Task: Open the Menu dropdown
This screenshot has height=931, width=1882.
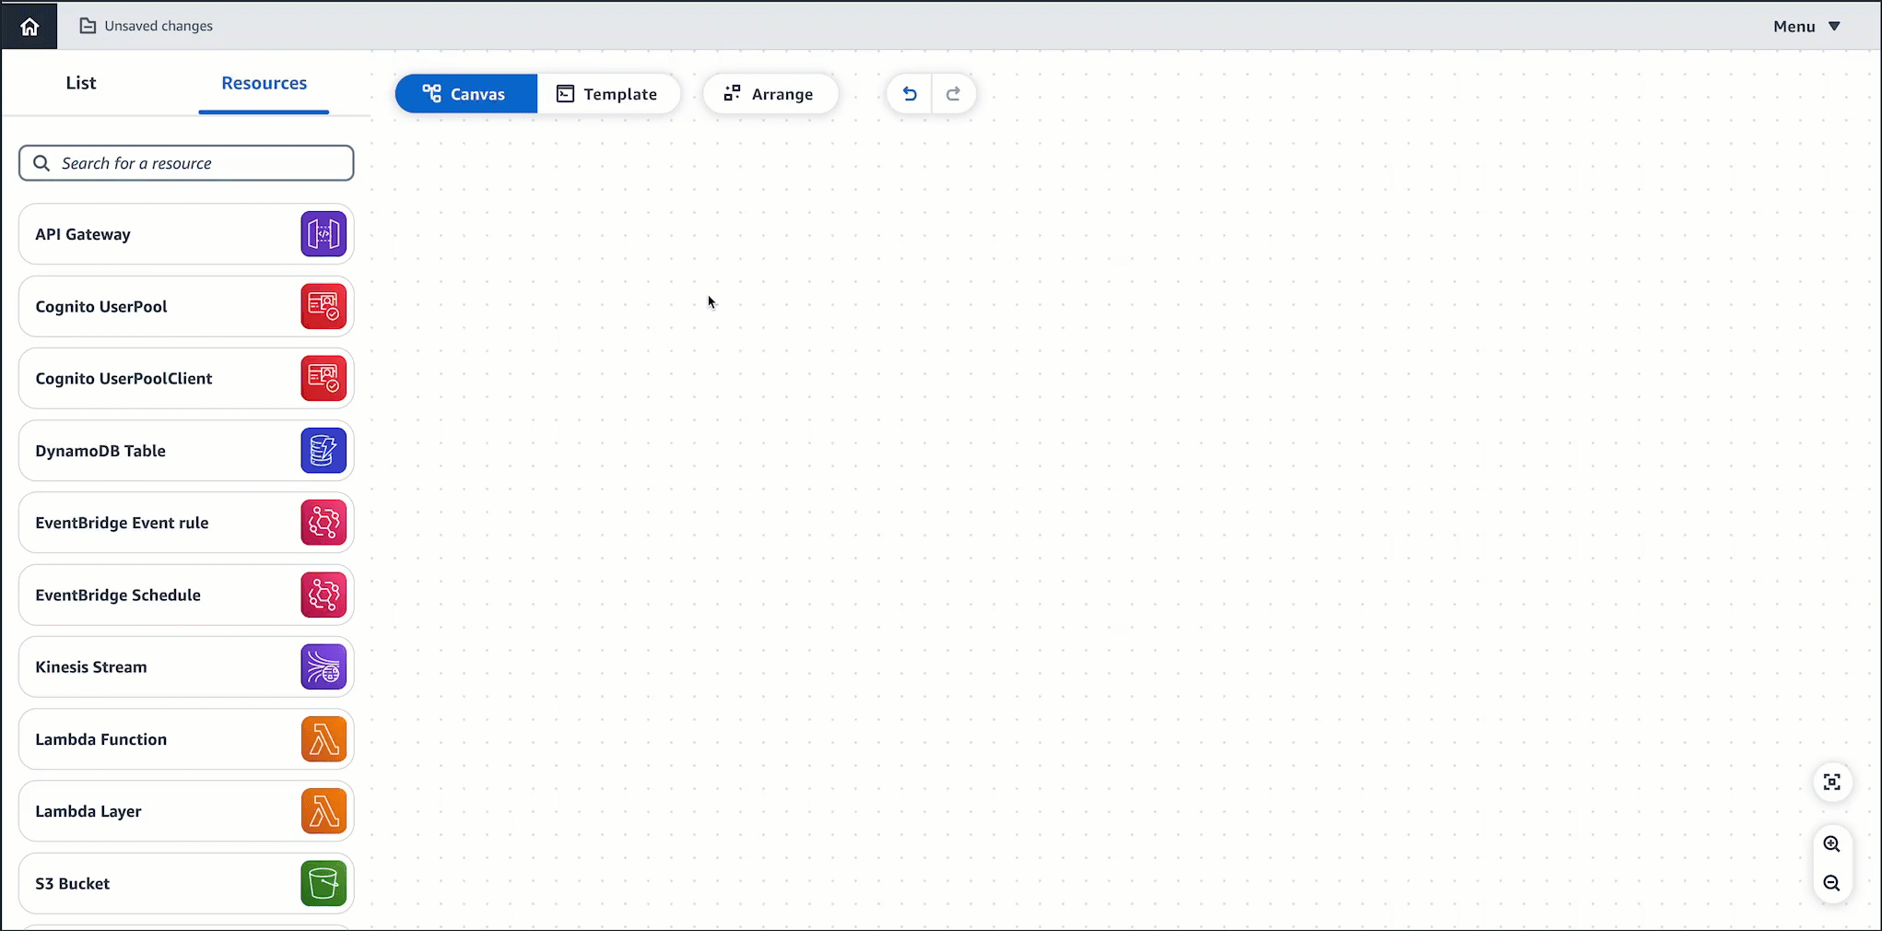Action: click(x=1805, y=26)
